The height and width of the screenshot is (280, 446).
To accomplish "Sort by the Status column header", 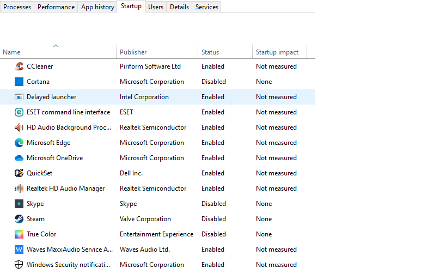I will [225, 52].
